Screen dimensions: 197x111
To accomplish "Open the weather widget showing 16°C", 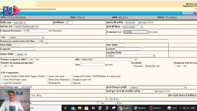I will 172,108.
